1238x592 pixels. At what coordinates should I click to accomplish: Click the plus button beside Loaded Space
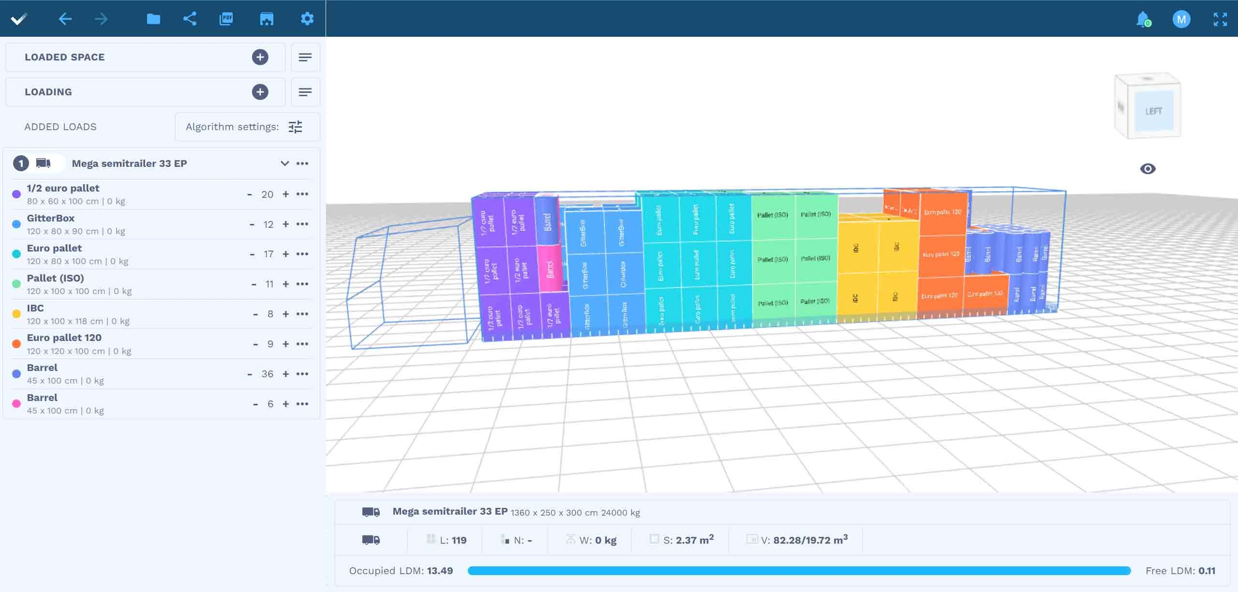(260, 57)
